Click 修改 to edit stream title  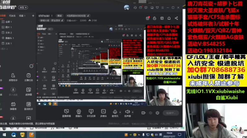point(60,16)
